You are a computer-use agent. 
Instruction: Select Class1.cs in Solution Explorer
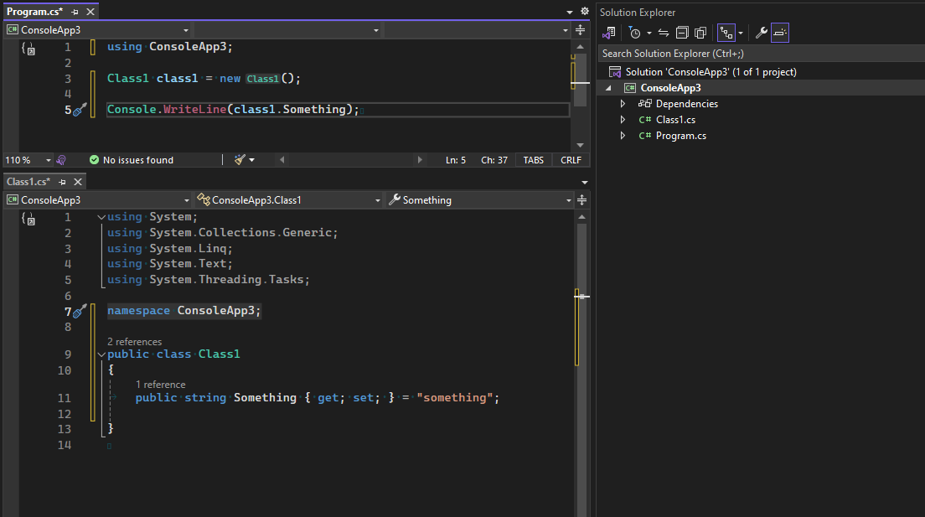675,120
